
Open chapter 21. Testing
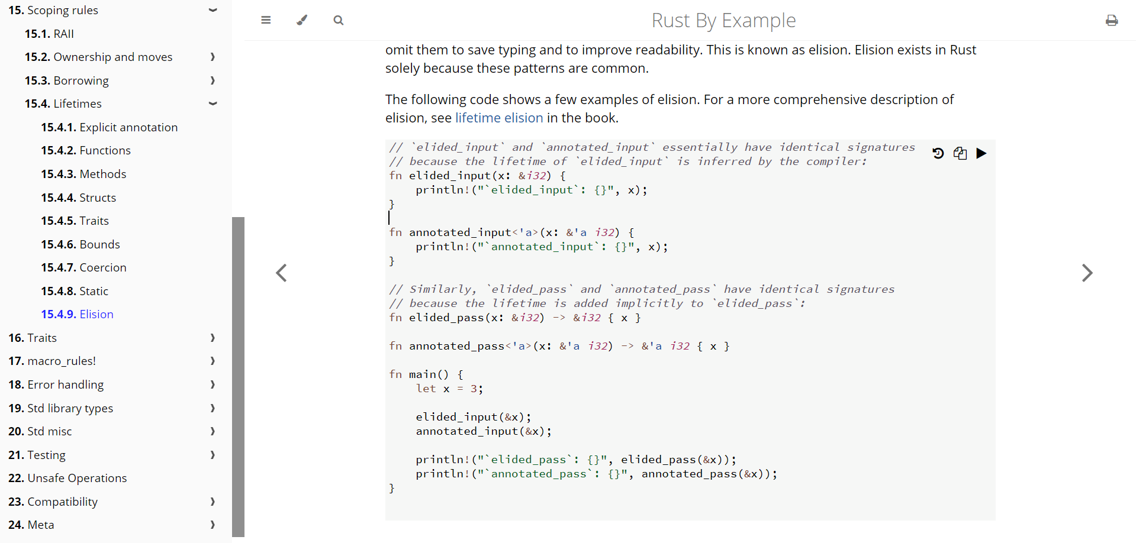(x=37, y=455)
